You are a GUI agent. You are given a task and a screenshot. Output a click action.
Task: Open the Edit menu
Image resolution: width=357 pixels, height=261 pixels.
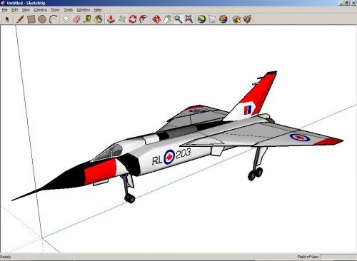14,10
